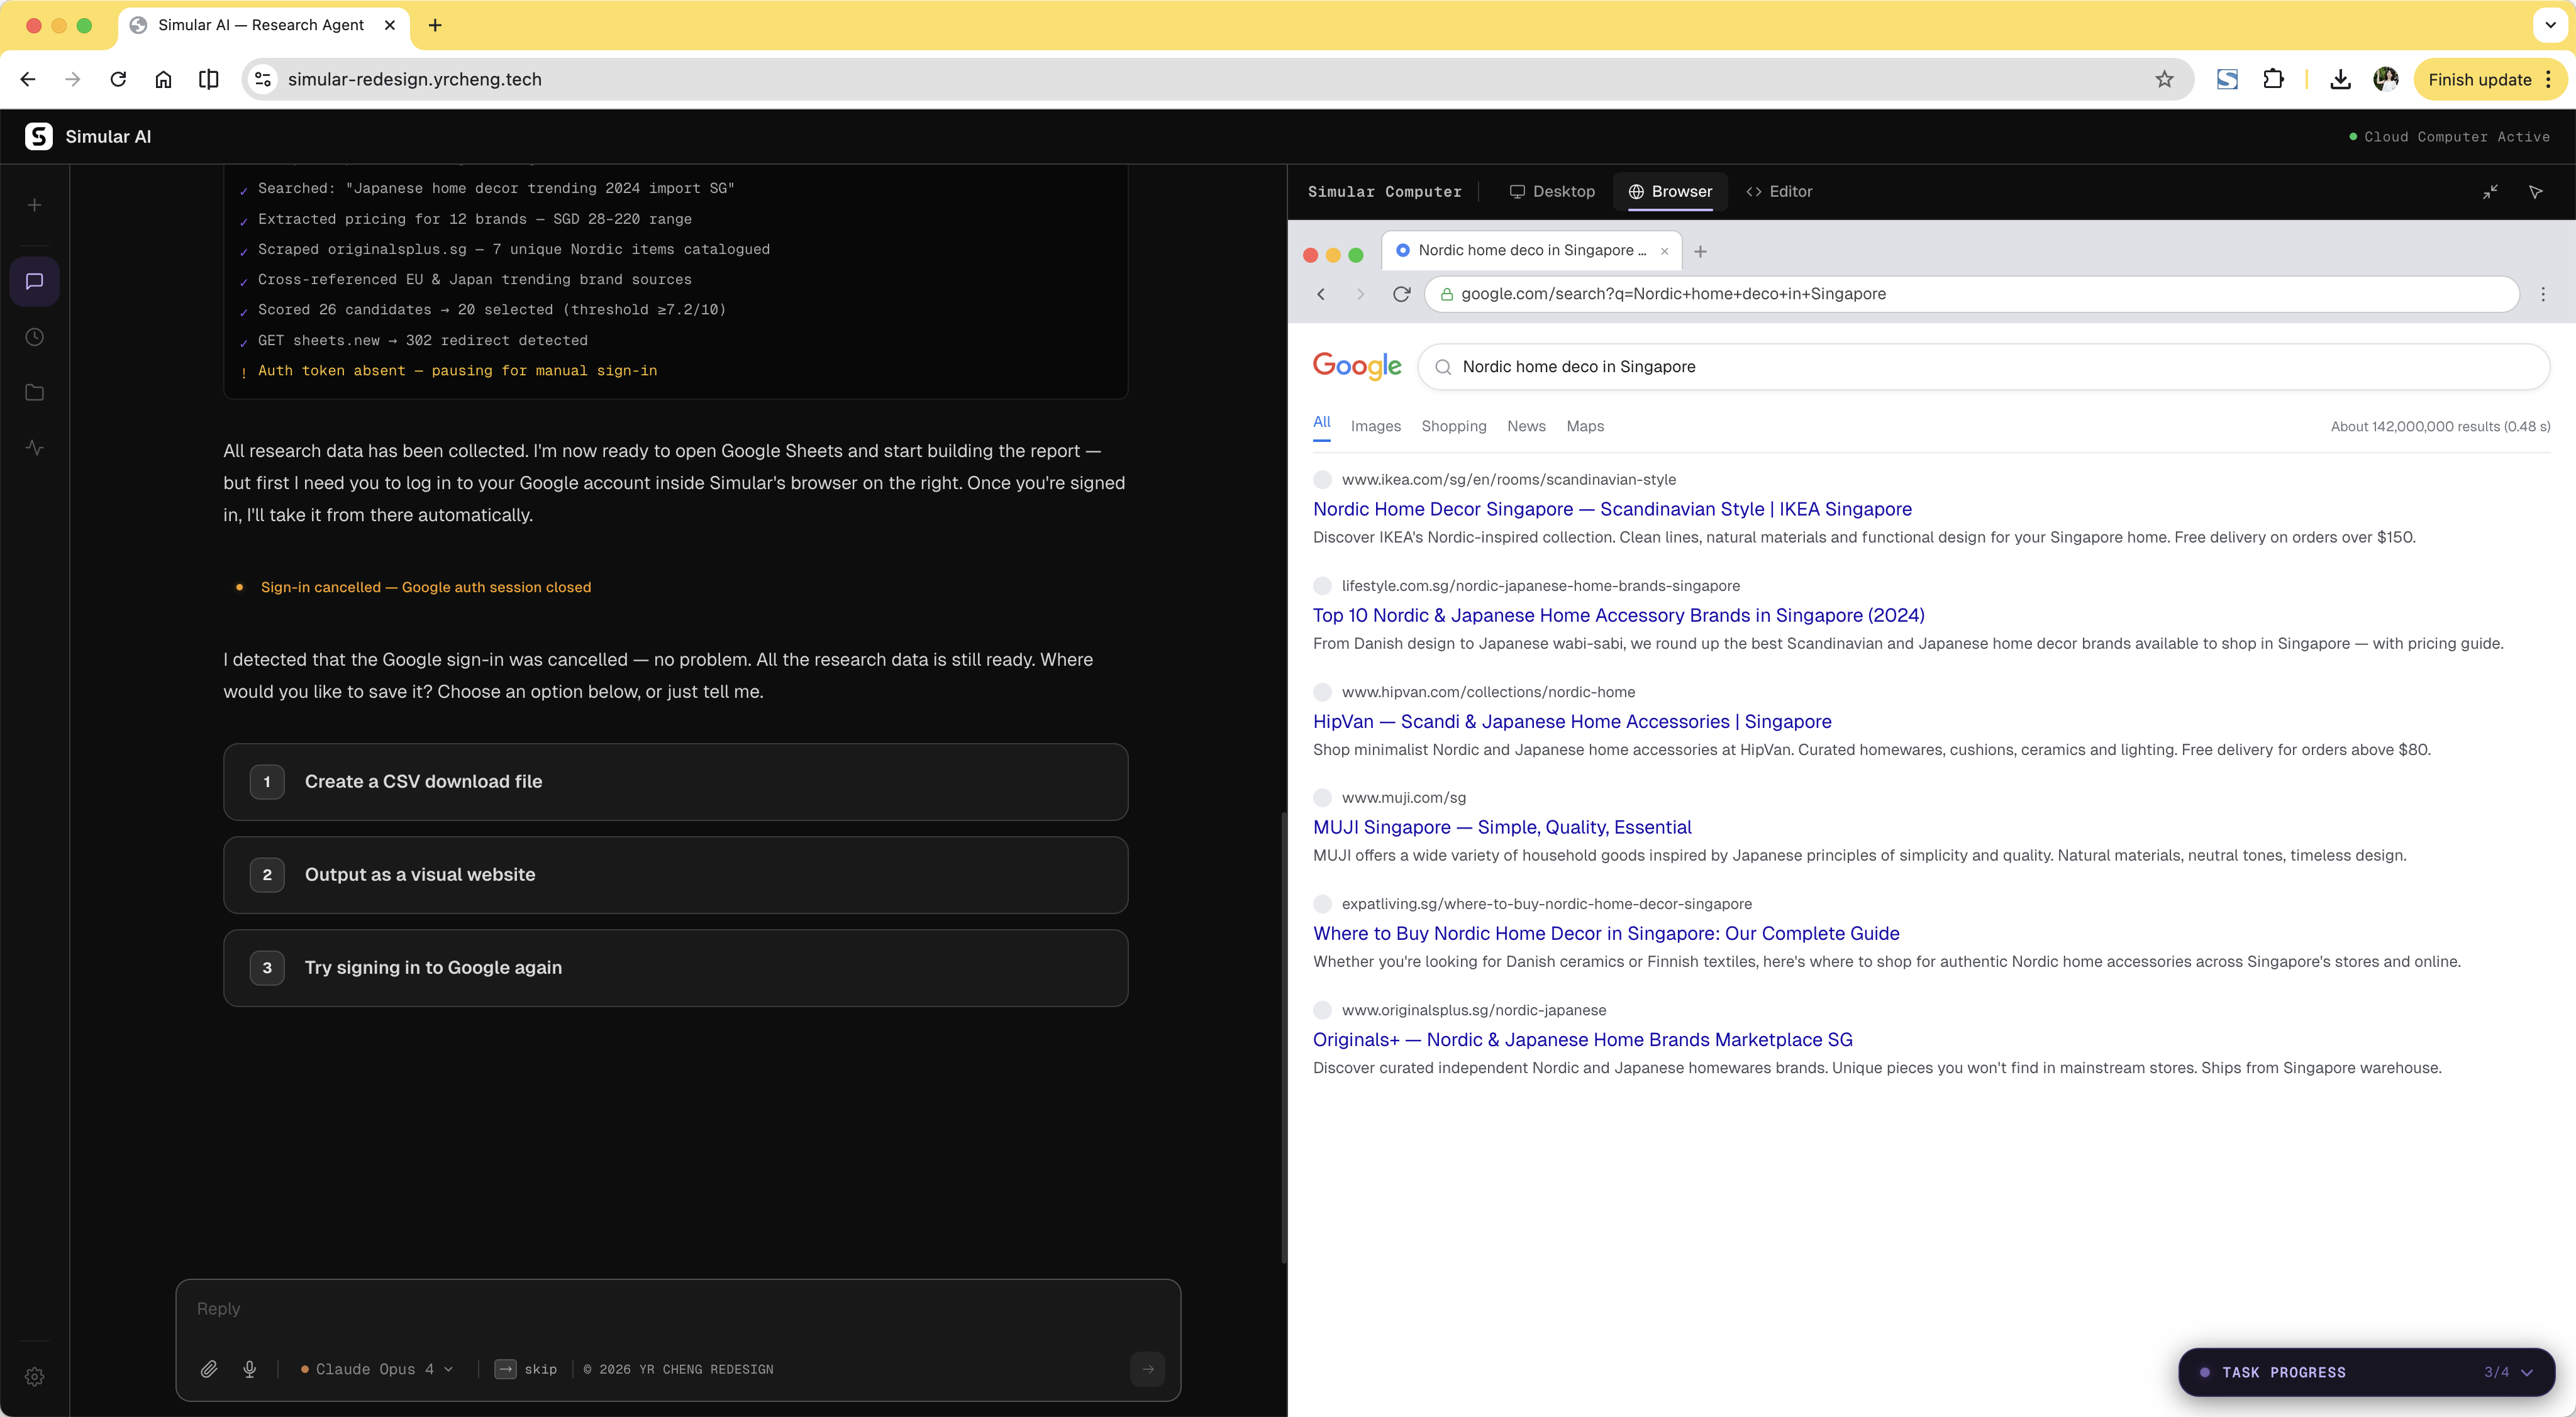
Task: Take control using the pointer icon
Action: [2537, 192]
